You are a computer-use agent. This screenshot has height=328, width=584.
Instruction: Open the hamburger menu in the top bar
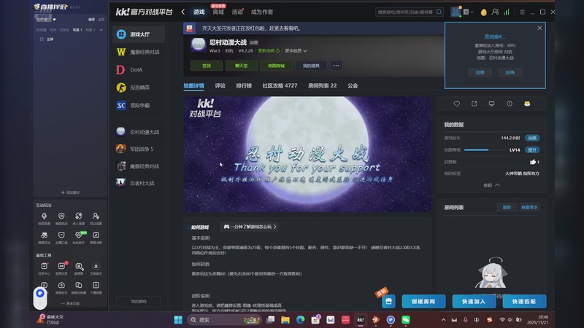(522, 12)
